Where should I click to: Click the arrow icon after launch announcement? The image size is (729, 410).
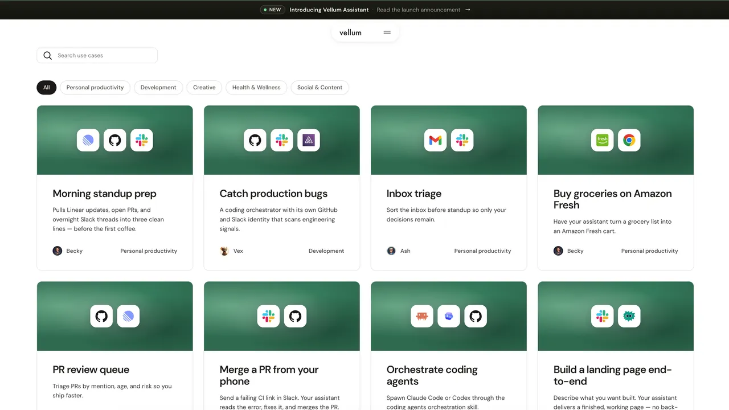pos(468,10)
